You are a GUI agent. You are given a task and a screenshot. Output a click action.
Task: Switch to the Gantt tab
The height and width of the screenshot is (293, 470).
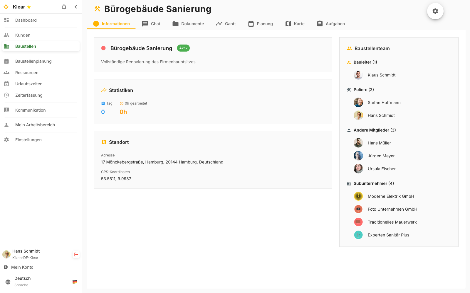(x=226, y=24)
